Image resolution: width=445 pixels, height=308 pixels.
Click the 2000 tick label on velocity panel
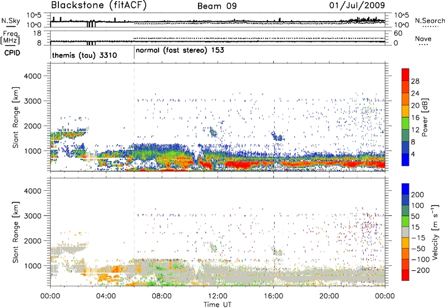pos(33,241)
